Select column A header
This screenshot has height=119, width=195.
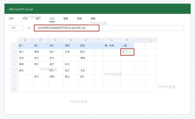click(25, 40)
